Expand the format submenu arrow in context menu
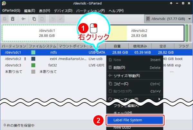The image size is (193, 130). pyautogui.click(x=159, y=99)
